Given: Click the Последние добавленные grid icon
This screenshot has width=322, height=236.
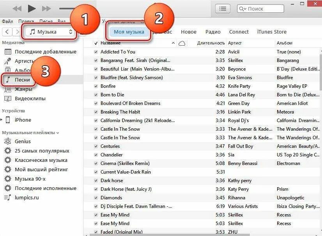Looking at the screenshot, I should 8,51.
